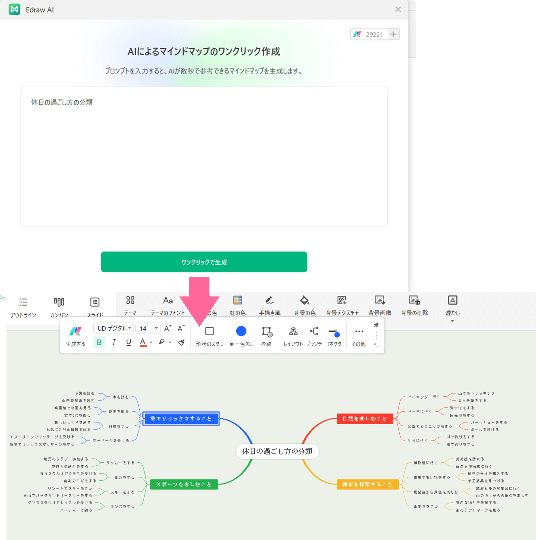Select the ヨガをする subtopic
This screenshot has height=540, width=536.
[125, 477]
